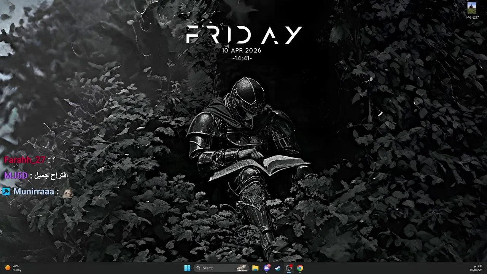Launch Steam from the taskbar
The image size is (487, 274).
pyautogui.click(x=277, y=268)
